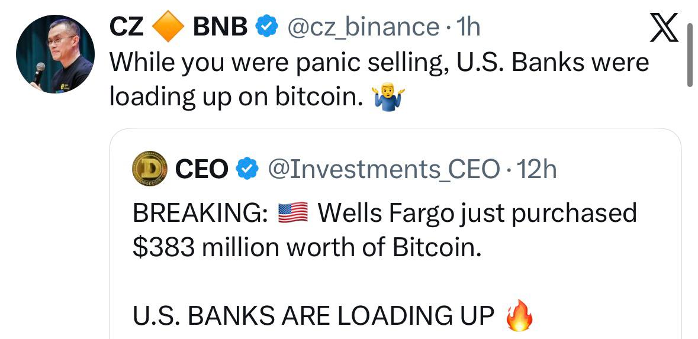Click the X logo icon
The image size is (698, 339).
click(x=663, y=28)
